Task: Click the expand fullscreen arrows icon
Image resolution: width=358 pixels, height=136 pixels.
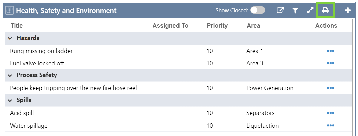Action: point(310,11)
